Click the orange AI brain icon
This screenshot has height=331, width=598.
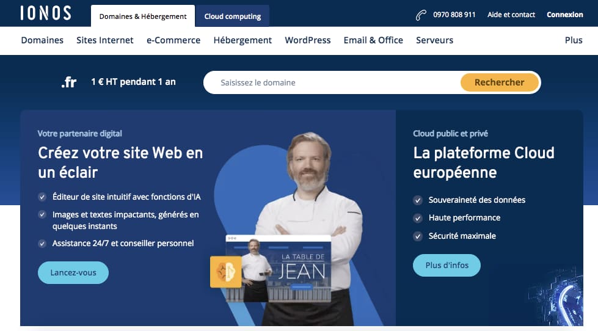(226, 272)
